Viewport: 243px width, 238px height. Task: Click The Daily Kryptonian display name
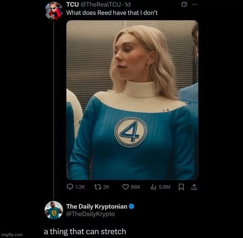[x=97, y=207]
